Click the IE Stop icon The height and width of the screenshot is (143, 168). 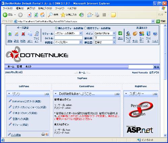click(x=29, y=15)
